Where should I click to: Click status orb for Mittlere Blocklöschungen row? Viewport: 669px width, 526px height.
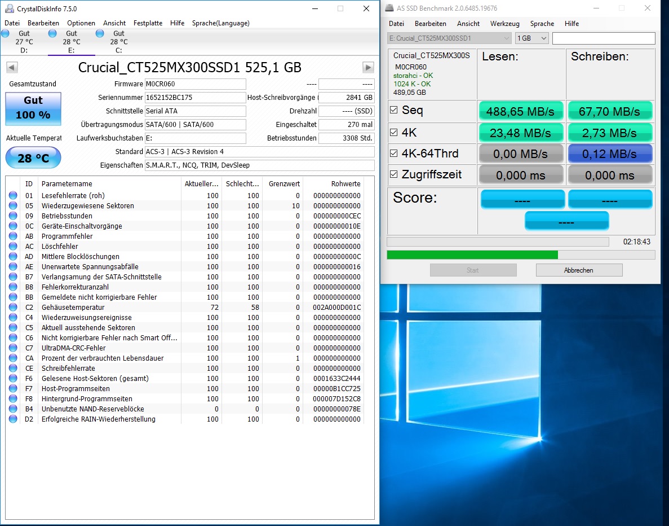(13, 256)
